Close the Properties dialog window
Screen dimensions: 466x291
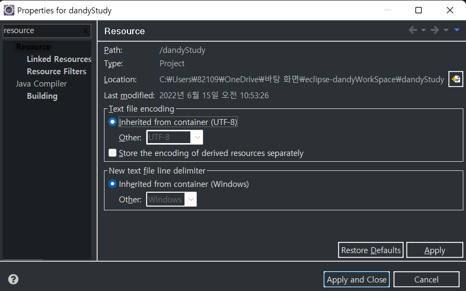450,10
